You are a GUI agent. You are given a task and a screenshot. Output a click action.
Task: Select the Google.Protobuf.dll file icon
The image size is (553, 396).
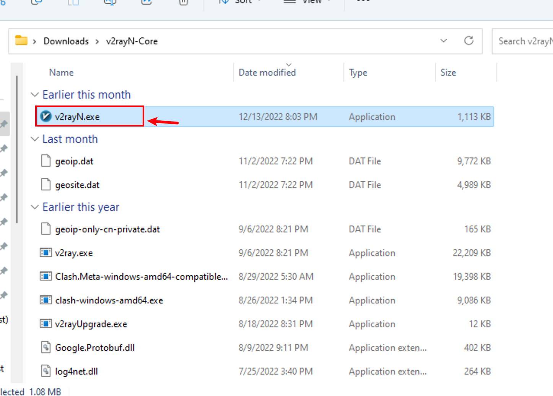point(46,347)
